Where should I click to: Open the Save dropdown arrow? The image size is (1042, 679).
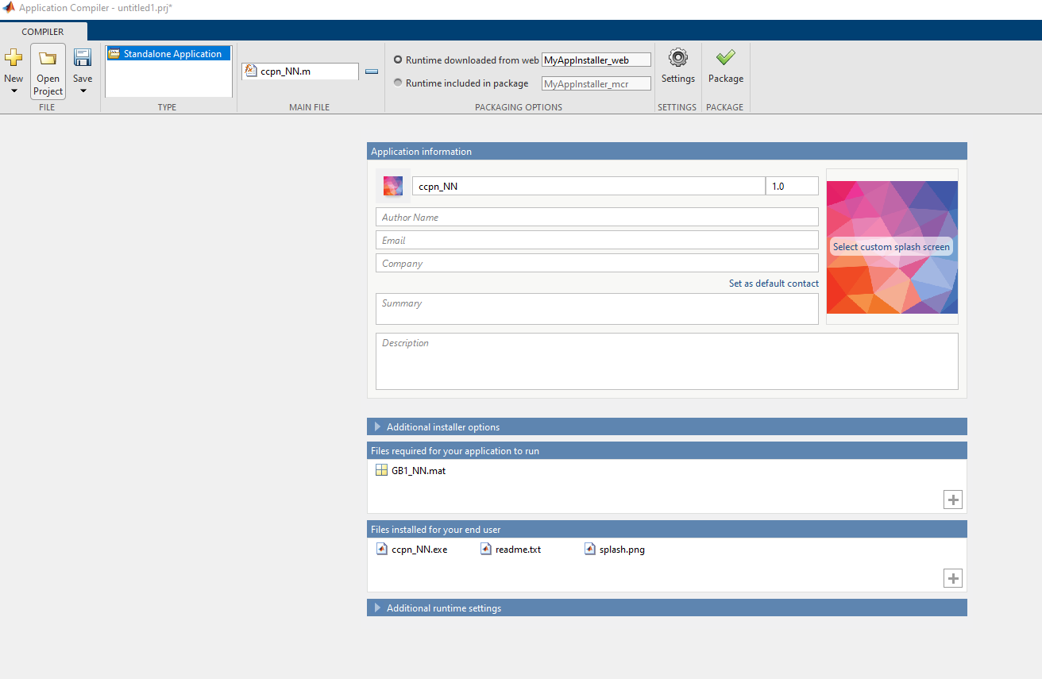tap(83, 91)
